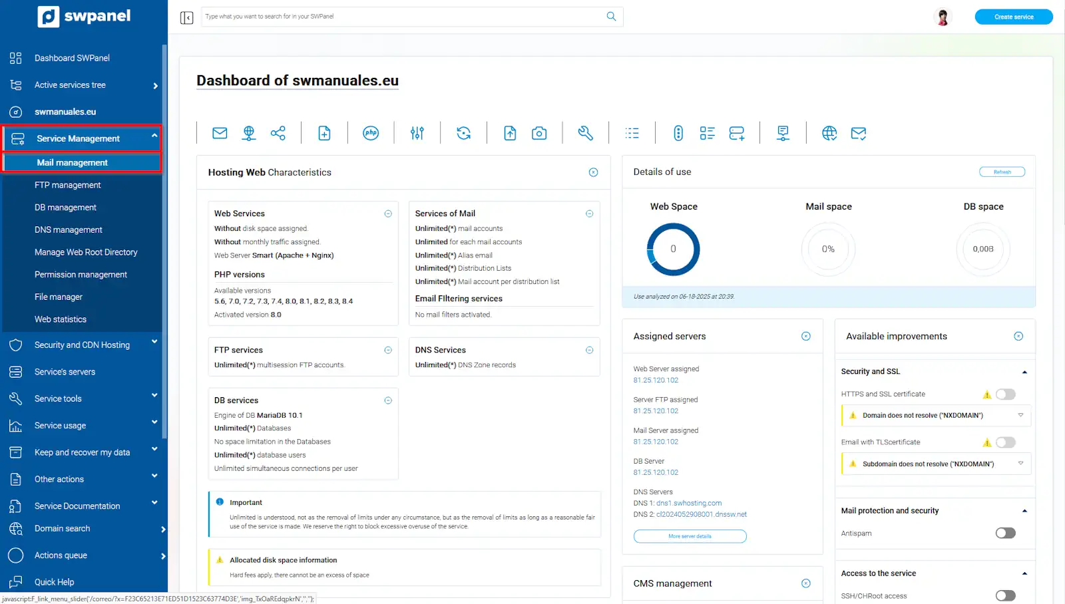Collapse Mail protection and security section
1065x604 pixels.
(1024, 511)
